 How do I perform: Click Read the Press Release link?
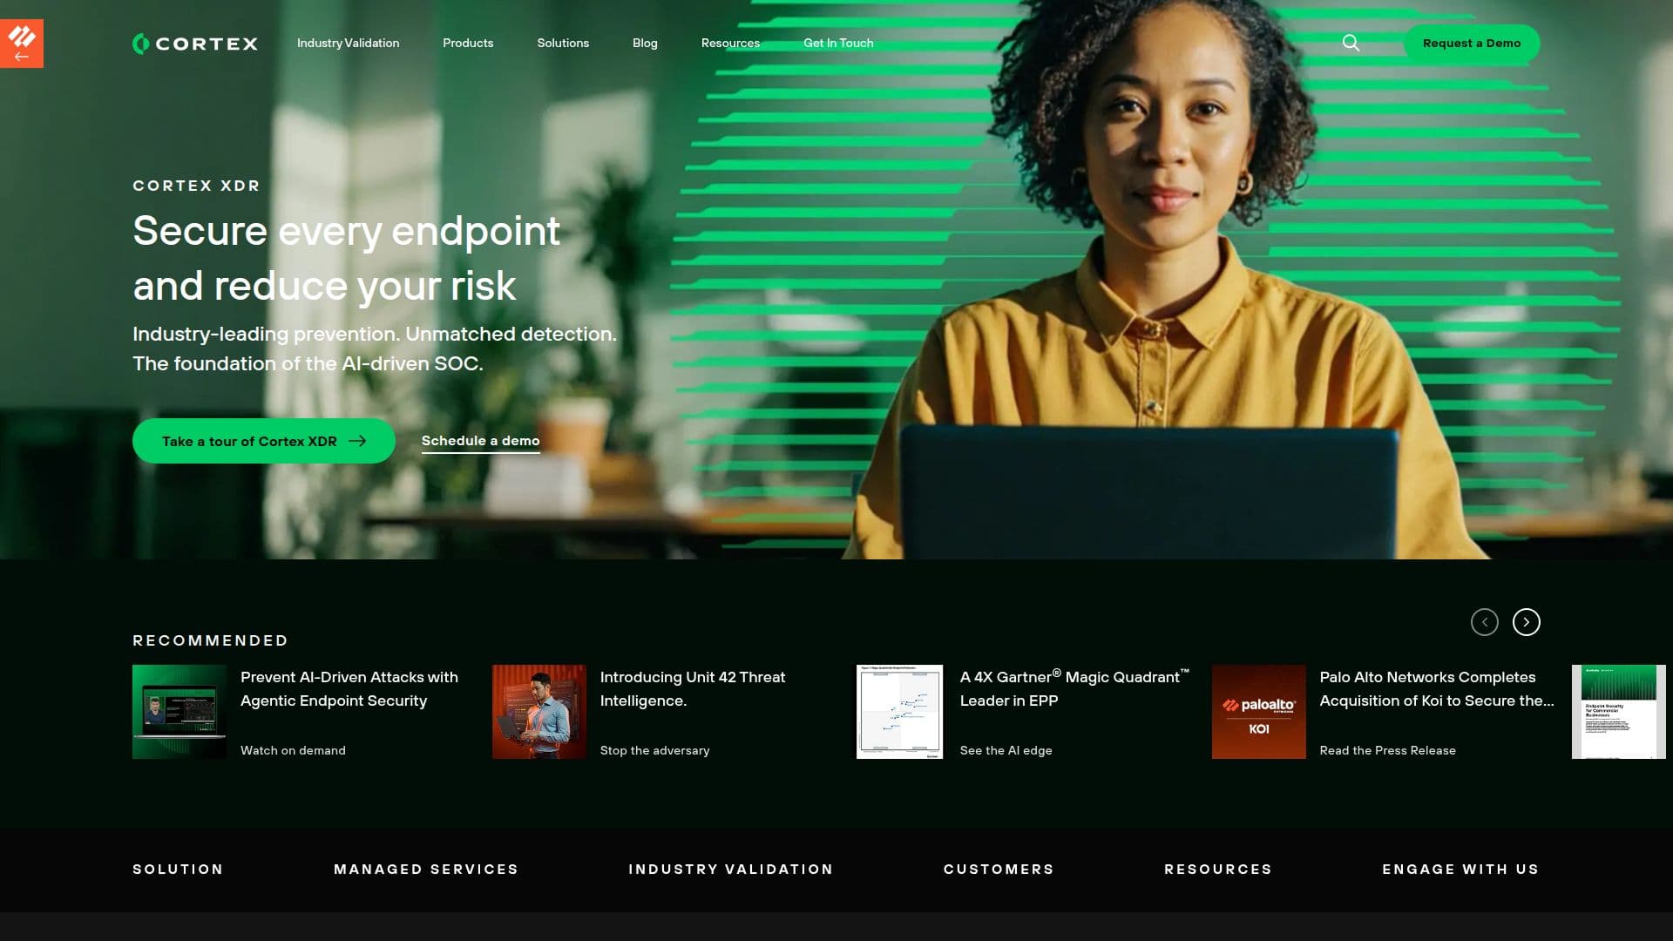(x=1388, y=750)
